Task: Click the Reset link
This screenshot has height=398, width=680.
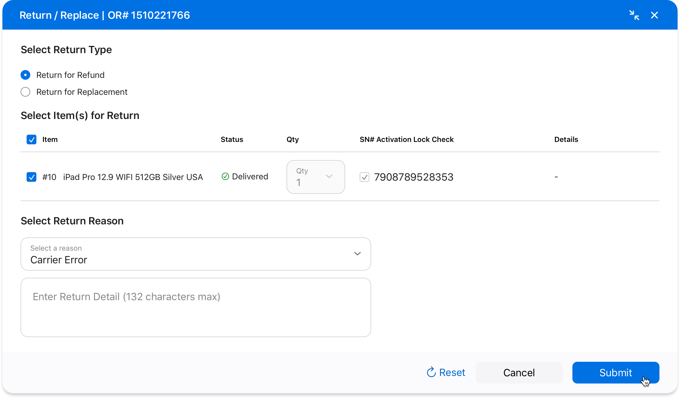Action: [x=452, y=373]
